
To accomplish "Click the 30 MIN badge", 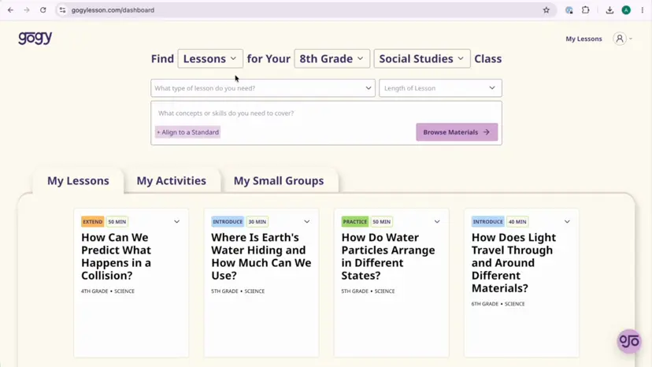I will [257, 222].
